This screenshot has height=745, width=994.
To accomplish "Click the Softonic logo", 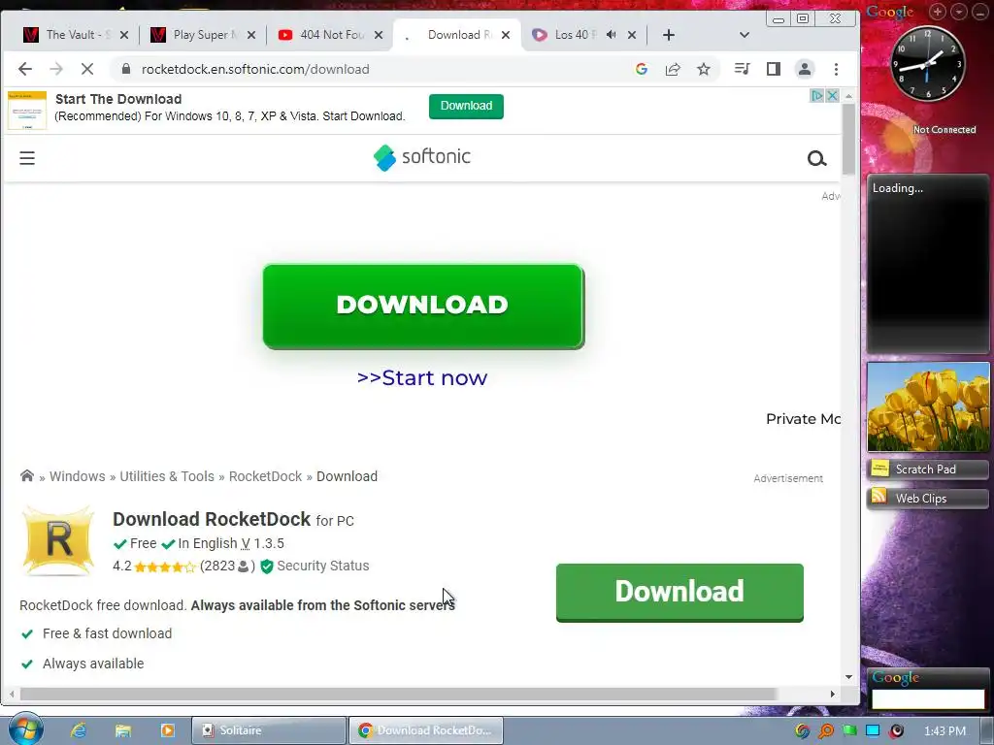I will coord(421,157).
